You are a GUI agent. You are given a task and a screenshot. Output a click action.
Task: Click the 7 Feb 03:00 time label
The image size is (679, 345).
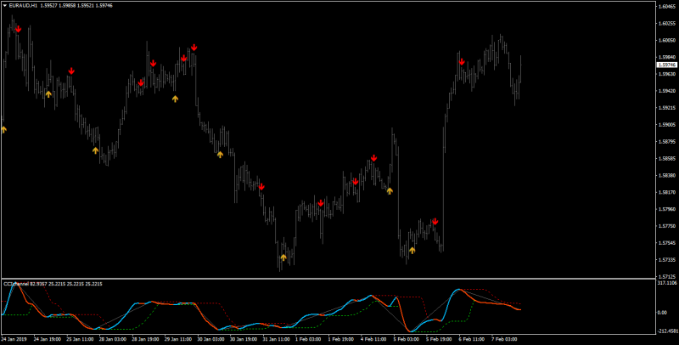coord(506,339)
